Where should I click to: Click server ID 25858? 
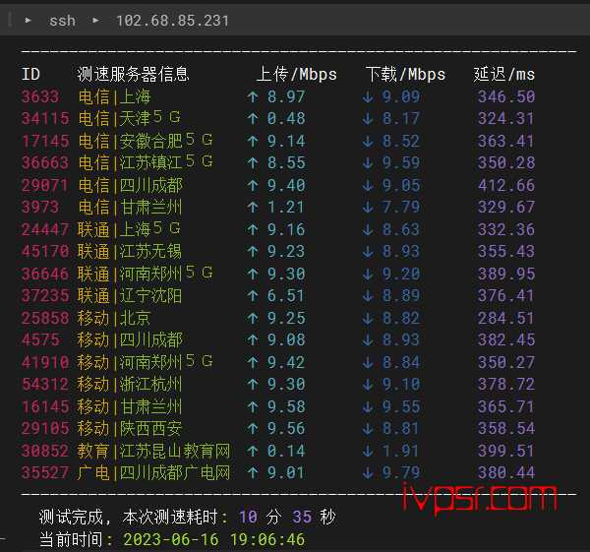pos(45,318)
